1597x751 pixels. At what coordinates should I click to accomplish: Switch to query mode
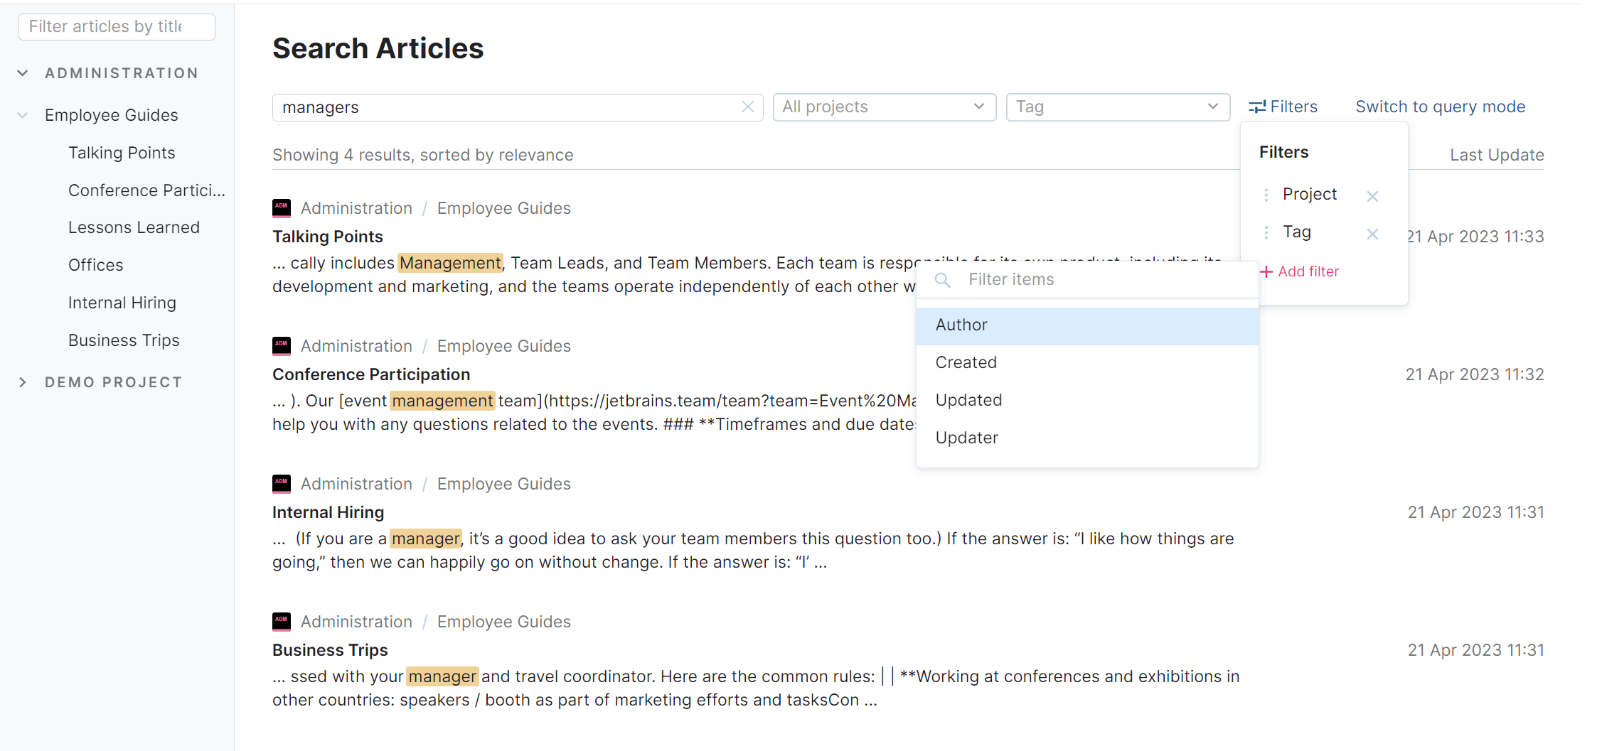click(1440, 107)
